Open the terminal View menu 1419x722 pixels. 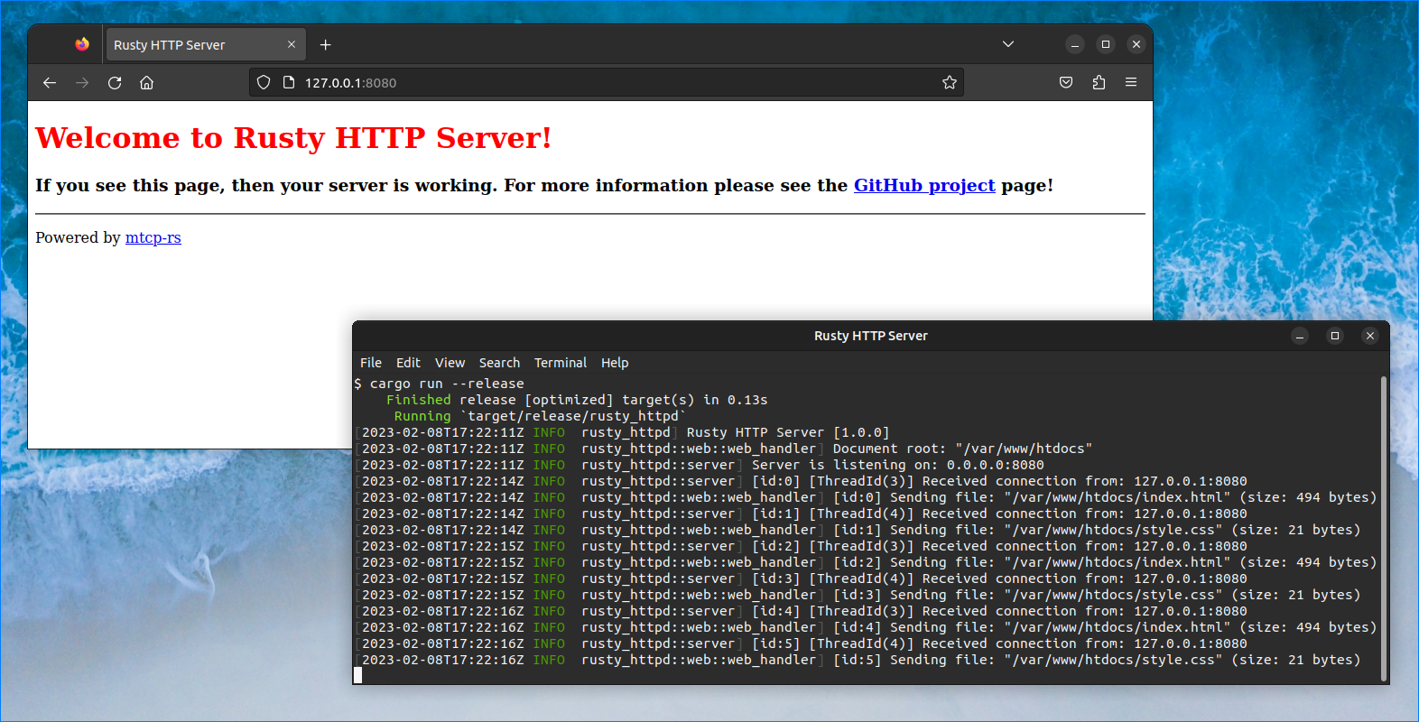[x=450, y=363]
